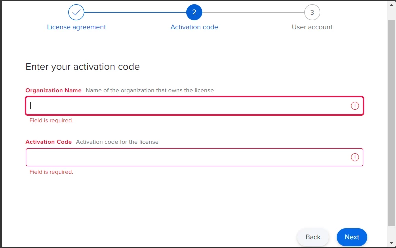
Task: Select the step 2 Activation code circle
Action: [x=194, y=12]
